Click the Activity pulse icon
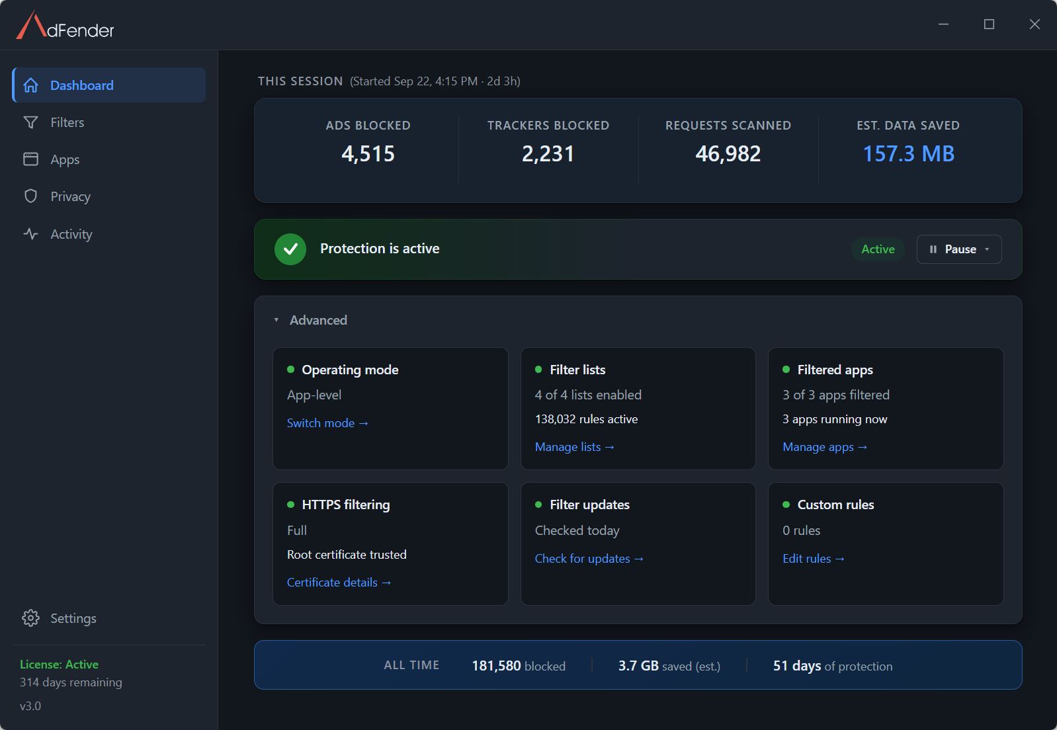Viewport: 1057px width, 730px height. click(x=30, y=234)
